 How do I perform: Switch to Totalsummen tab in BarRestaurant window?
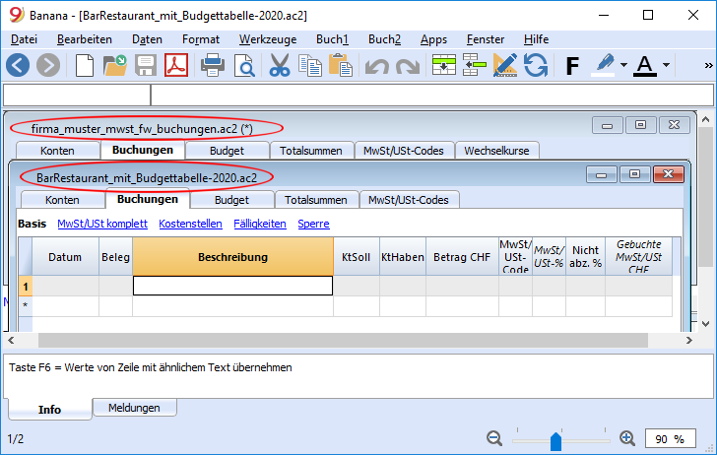tap(315, 200)
